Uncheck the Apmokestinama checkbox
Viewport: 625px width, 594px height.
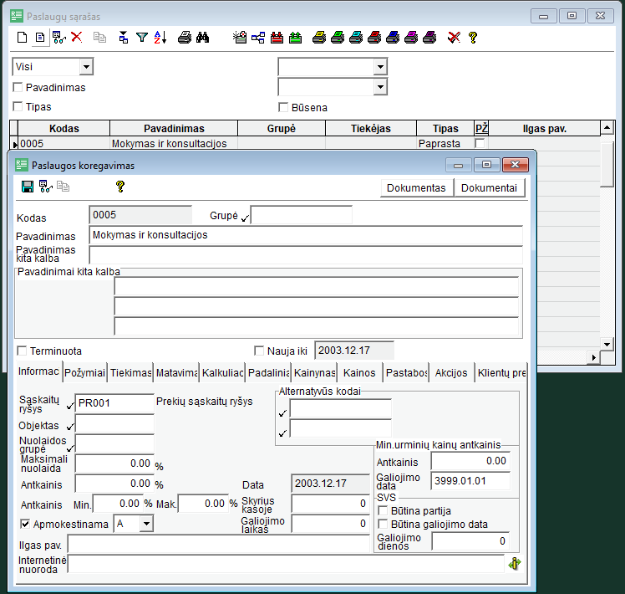[25, 524]
